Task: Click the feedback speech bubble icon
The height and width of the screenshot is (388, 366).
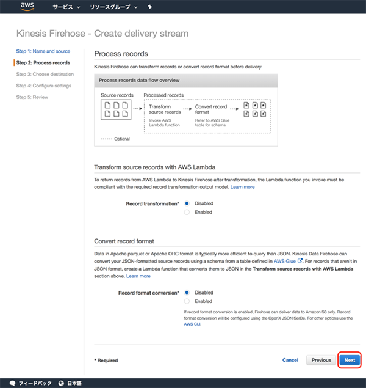Action: 12,383
